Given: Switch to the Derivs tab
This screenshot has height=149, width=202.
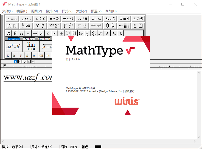Looking at the screenshot, I should coord(29,39).
